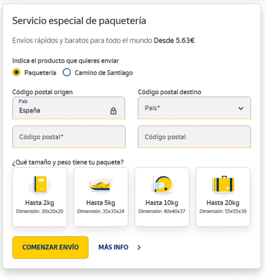
Task: Pick the Hasta 20kg dimension 55x55x39 text
Action: click(x=223, y=212)
